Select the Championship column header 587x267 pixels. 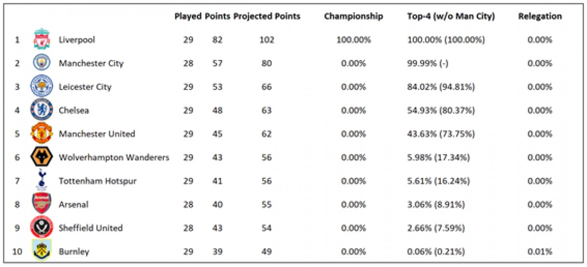click(x=353, y=16)
